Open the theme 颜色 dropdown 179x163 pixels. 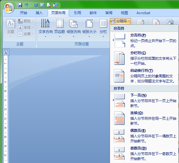[x=26, y=21]
